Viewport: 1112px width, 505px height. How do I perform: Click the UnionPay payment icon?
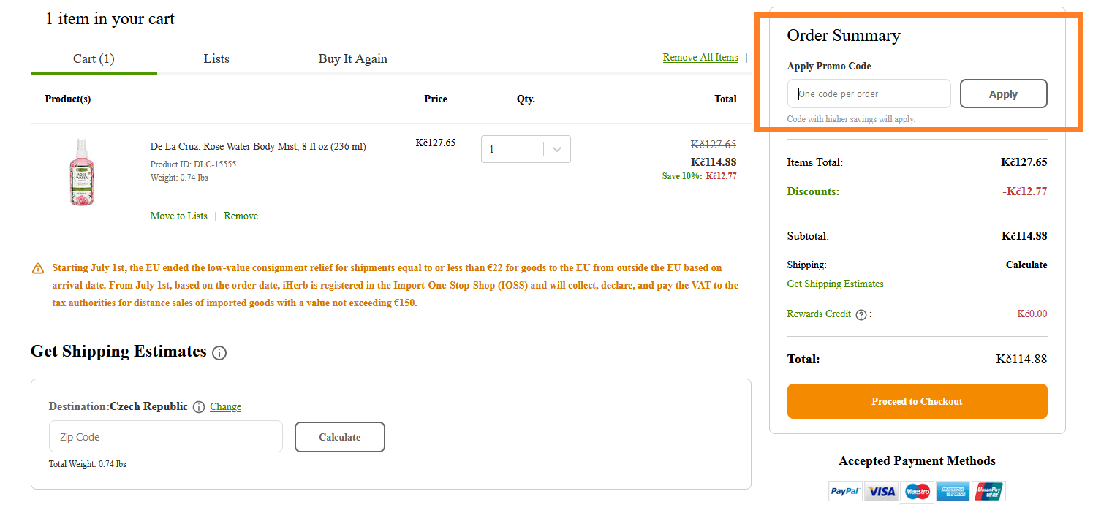(988, 491)
